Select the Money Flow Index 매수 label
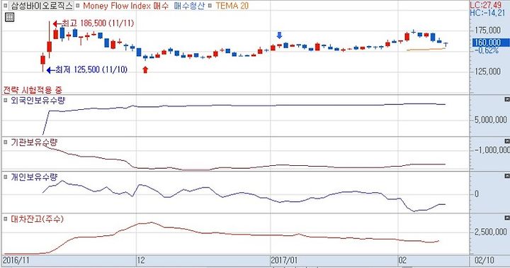Viewport: 510px width, 268px height. [126, 6]
